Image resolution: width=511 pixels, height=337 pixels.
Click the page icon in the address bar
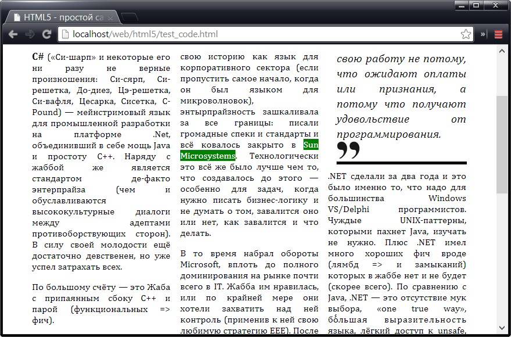pos(65,34)
